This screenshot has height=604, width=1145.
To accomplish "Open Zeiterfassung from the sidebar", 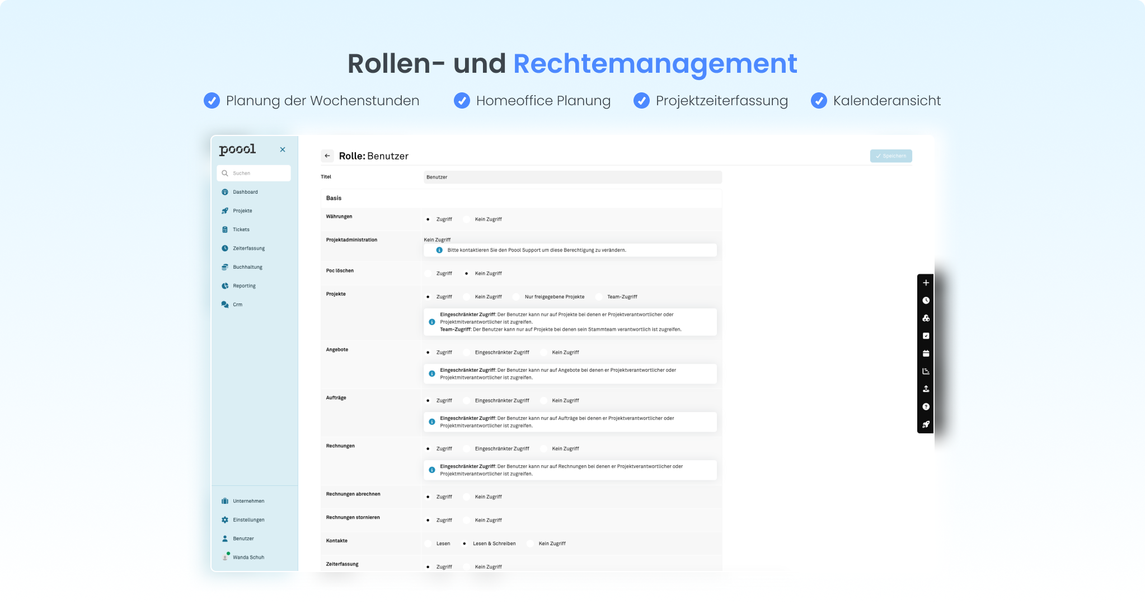I will (x=248, y=248).
